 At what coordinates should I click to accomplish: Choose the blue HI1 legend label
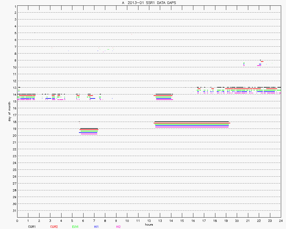(x=96, y=227)
